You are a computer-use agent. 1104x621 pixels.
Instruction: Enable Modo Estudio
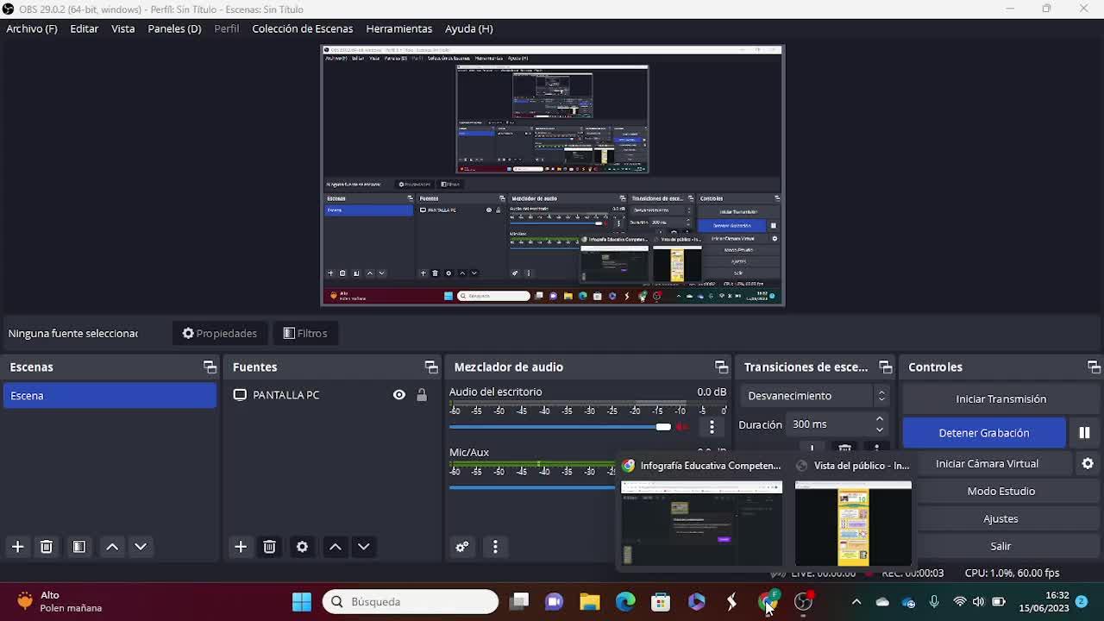pos(1000,491)
